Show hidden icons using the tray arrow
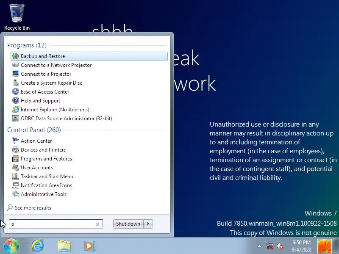The image size is (339, 254). coord(259,246)
